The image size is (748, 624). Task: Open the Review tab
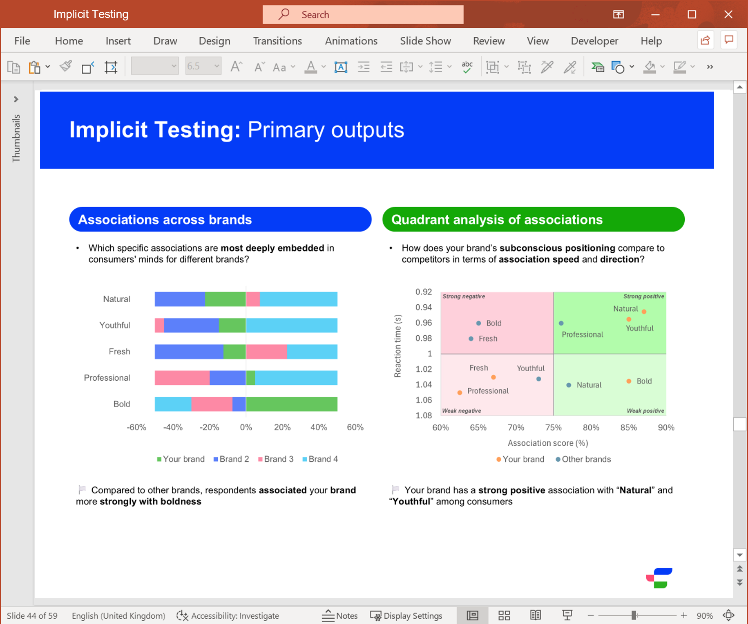[x=489, y=41]
